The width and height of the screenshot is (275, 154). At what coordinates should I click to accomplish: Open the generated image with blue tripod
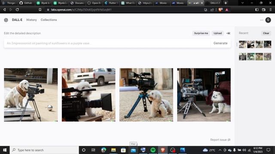[x=146, y=95]
